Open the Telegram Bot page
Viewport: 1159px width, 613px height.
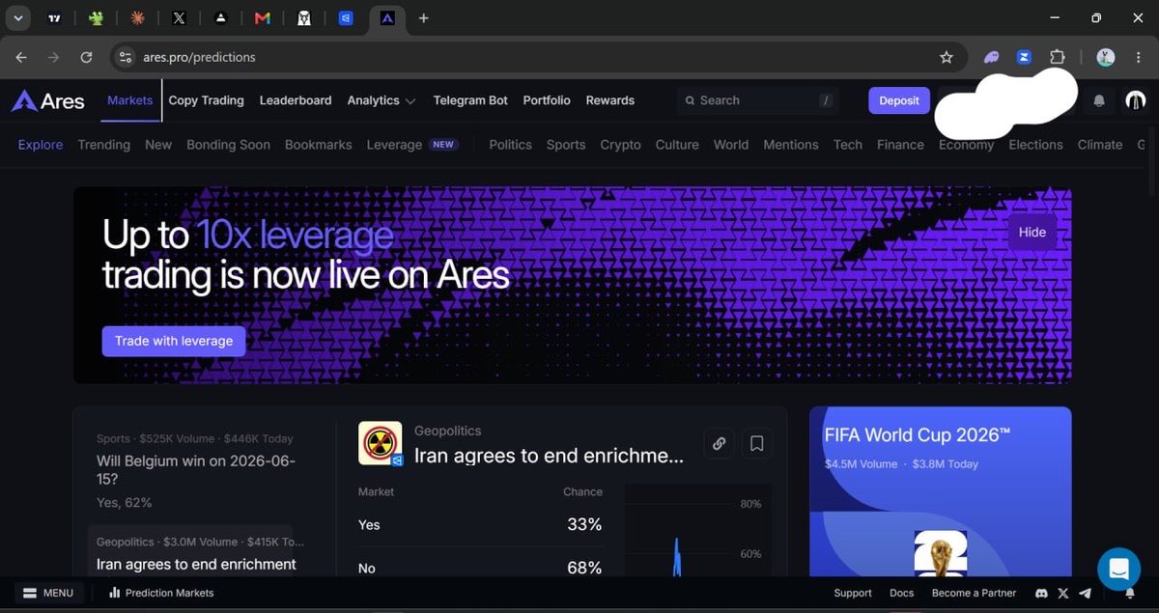[470, 100]
